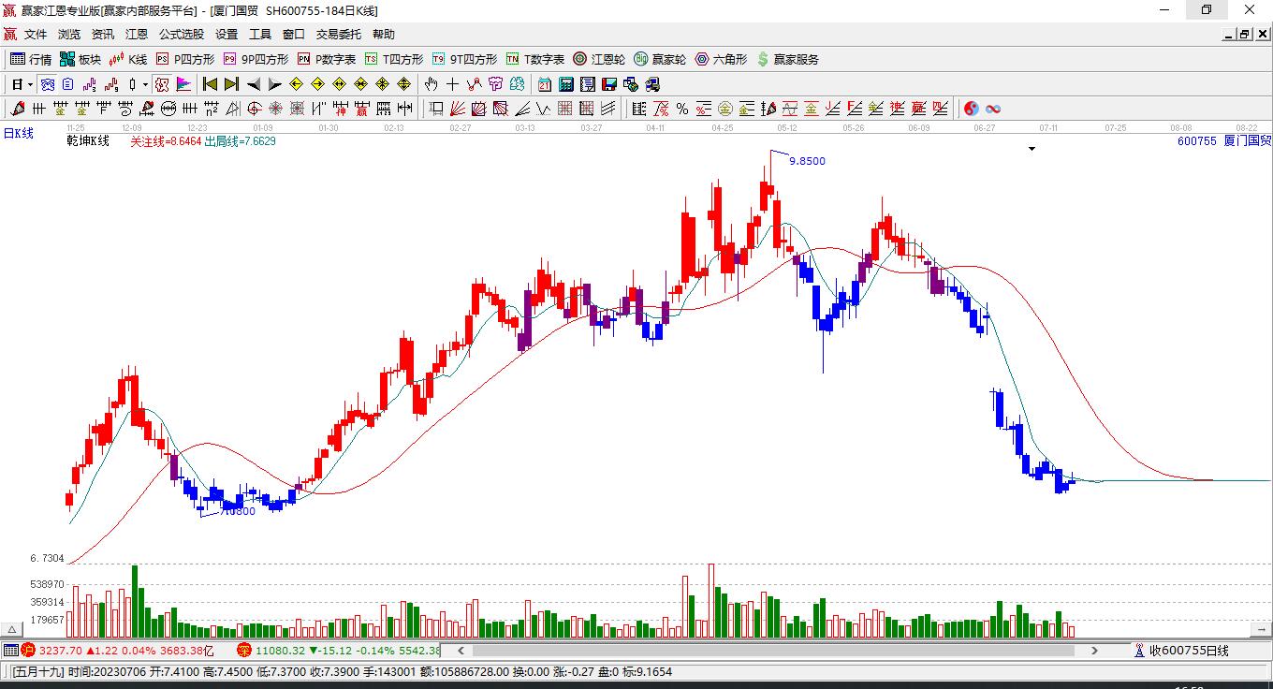
Task: Expand the 日 period dropdown arrow
Action: pos(31,84)
